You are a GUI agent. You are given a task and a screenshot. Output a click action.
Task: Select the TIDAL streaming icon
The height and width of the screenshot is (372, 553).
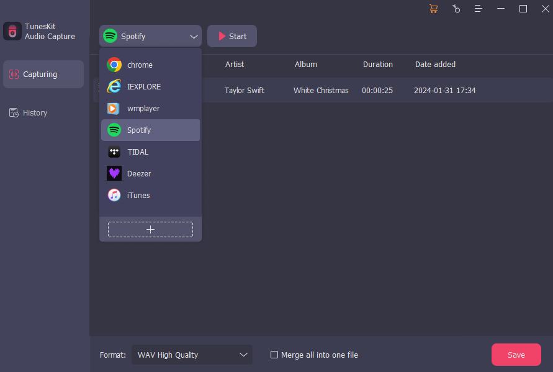click(x=114, y=152)
